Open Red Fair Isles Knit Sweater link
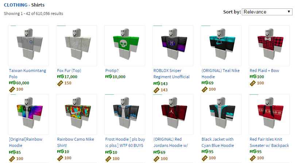The image size is (298, 163). tap(269, 143)
